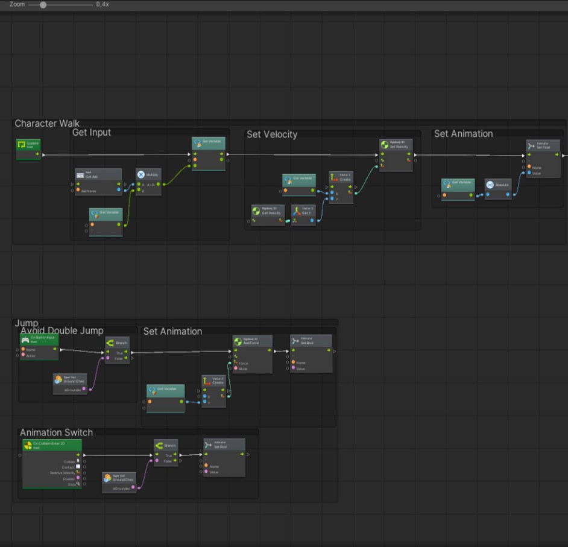Click the Update event node icon
The image size is (568, 547).
21,145
